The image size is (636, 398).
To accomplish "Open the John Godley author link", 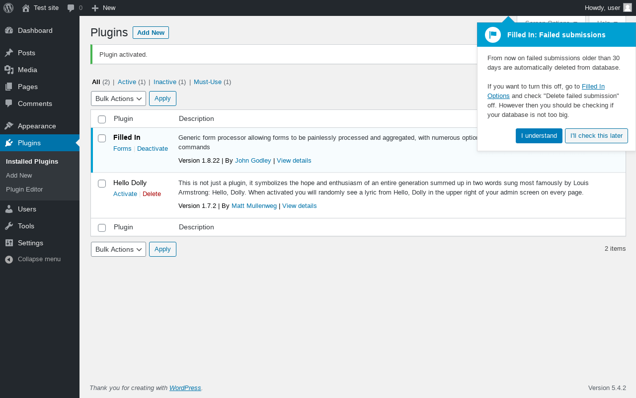I will (253, 160).
